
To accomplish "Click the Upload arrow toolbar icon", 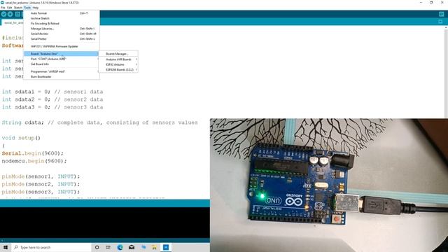I will 10,14.
